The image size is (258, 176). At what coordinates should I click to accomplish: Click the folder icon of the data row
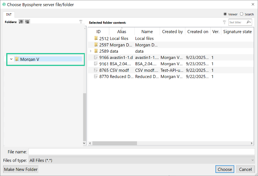[x=96, y=51]
